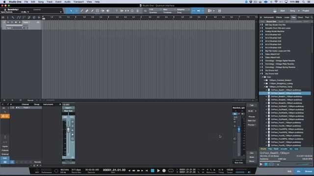The image size is (314, 176).
Task: Open the Song menu in menu bar
Action: pos(41,2)
